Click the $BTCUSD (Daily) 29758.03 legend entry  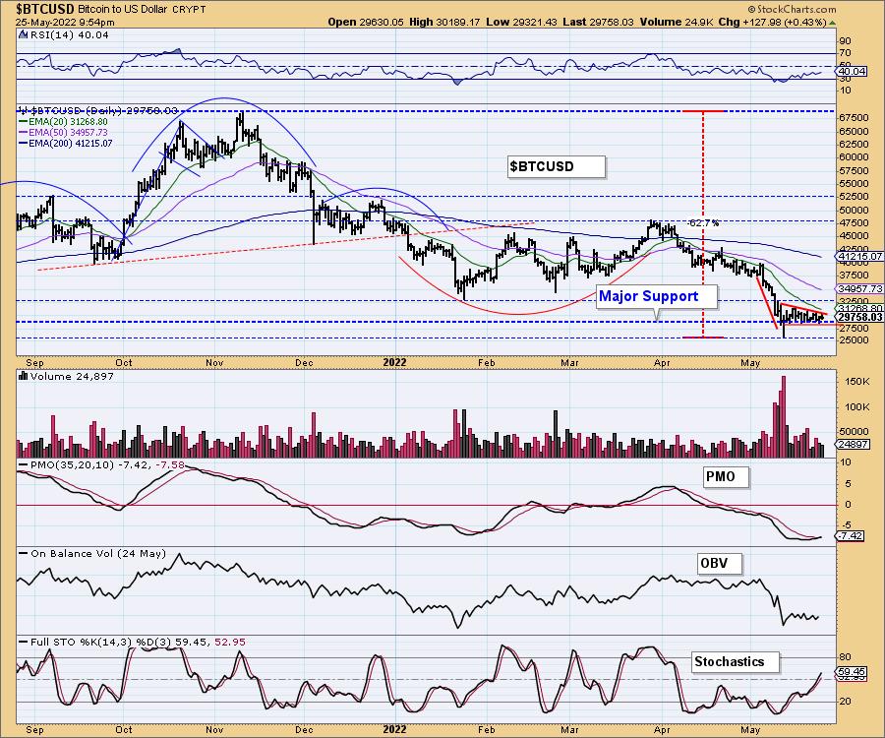pos(104,110)
